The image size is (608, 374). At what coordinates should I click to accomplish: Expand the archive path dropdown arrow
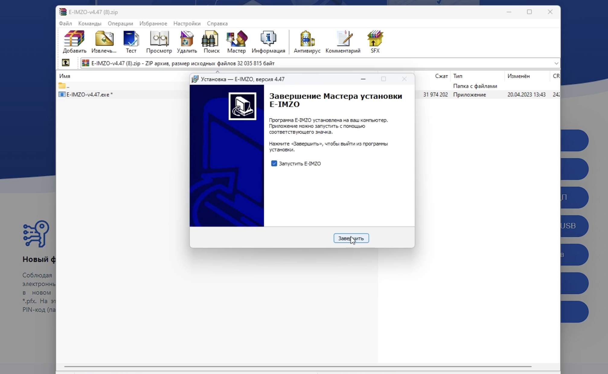click(x=556, y=63)
